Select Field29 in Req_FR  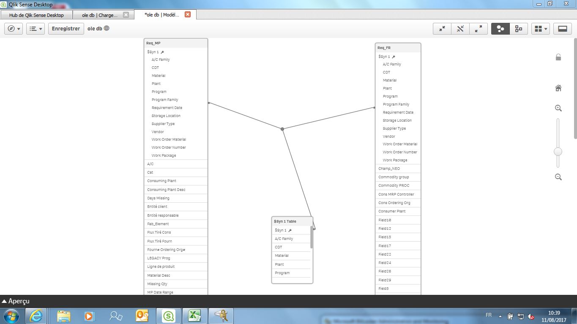398,280
